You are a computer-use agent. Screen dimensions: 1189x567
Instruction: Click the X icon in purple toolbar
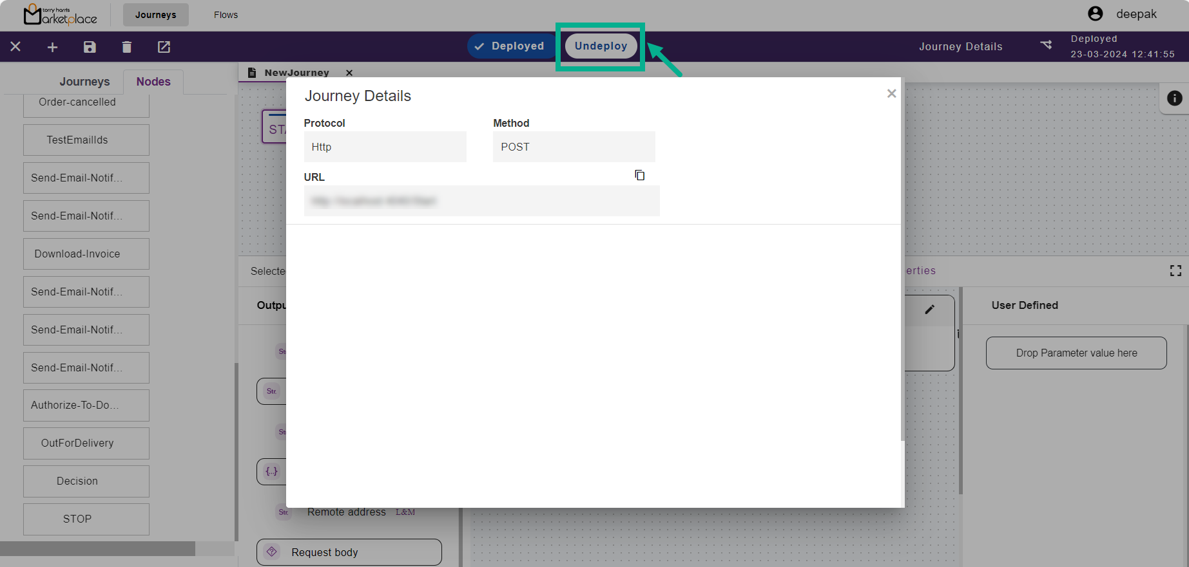click(x=15, y=47)
